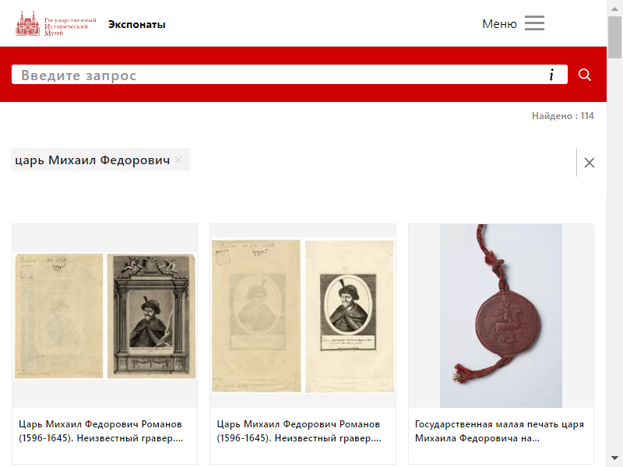Click scrollbar up arrow

614,9
